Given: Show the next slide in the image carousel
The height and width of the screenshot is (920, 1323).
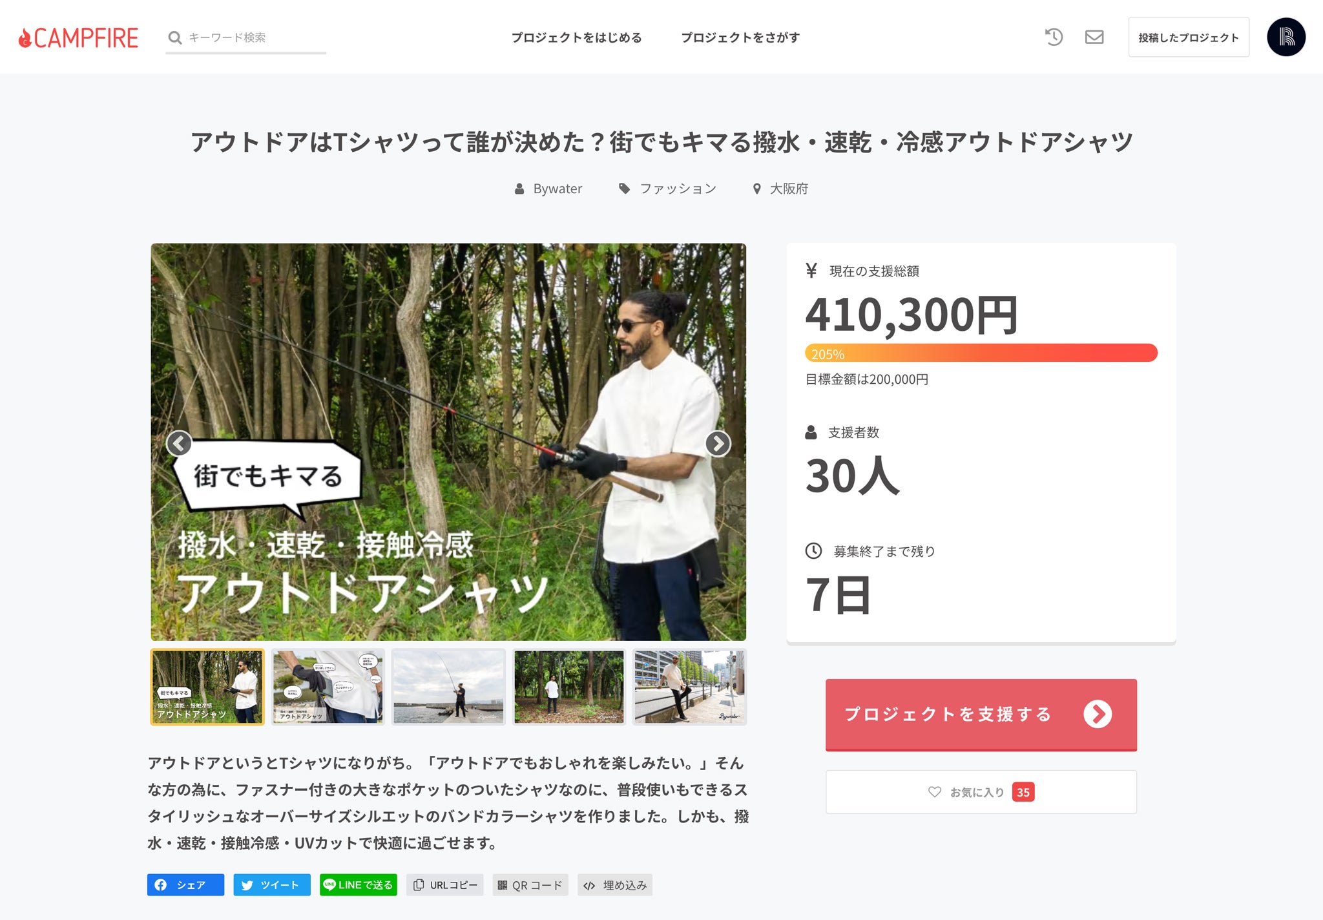Looking at the screenshot, I should pyautogui.click(x=718, y=443).
